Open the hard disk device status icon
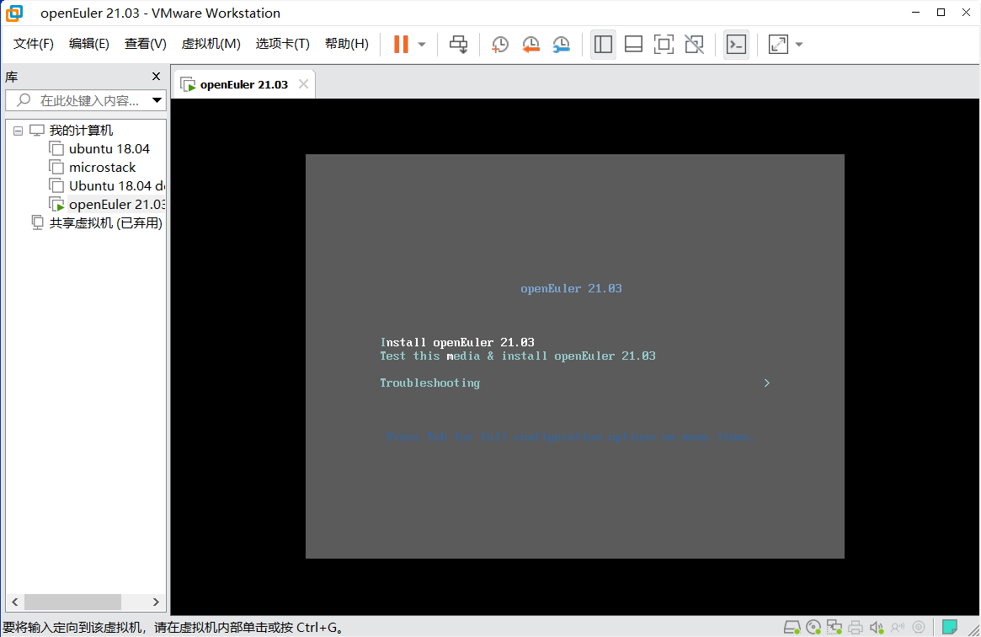This screenshot has height=637, width=981. click(792, 628)
